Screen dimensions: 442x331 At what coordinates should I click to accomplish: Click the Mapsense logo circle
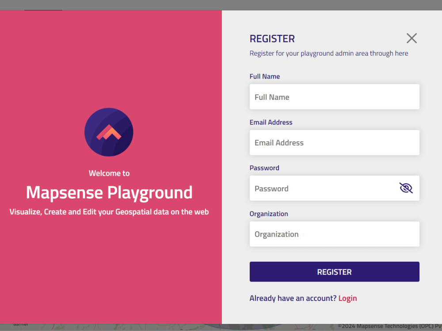[109, 132]
